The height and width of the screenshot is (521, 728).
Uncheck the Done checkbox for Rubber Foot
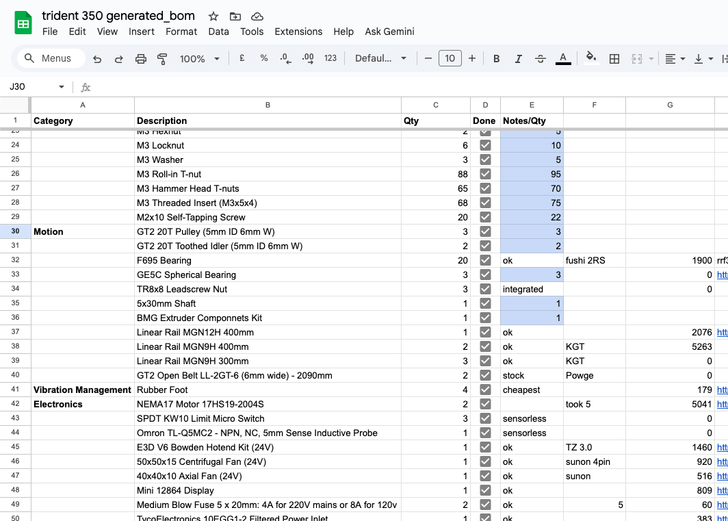click(x=485, y=390)
